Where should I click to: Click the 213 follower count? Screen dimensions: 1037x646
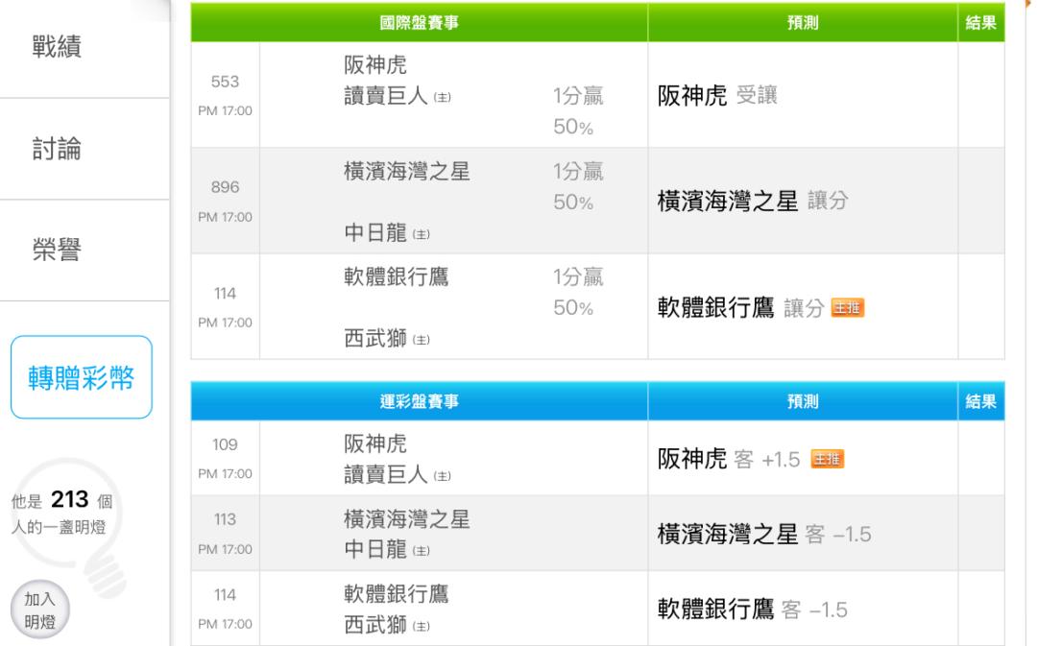point(69,499)
